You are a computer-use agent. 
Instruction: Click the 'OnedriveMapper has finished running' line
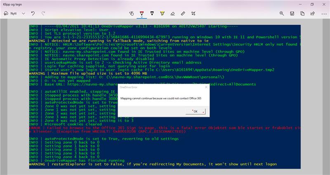click(x=77, y=161)
